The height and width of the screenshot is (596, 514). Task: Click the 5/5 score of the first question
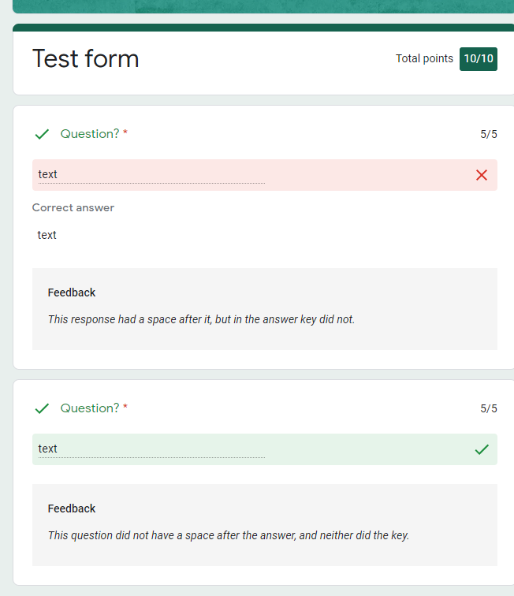point(489,134)
